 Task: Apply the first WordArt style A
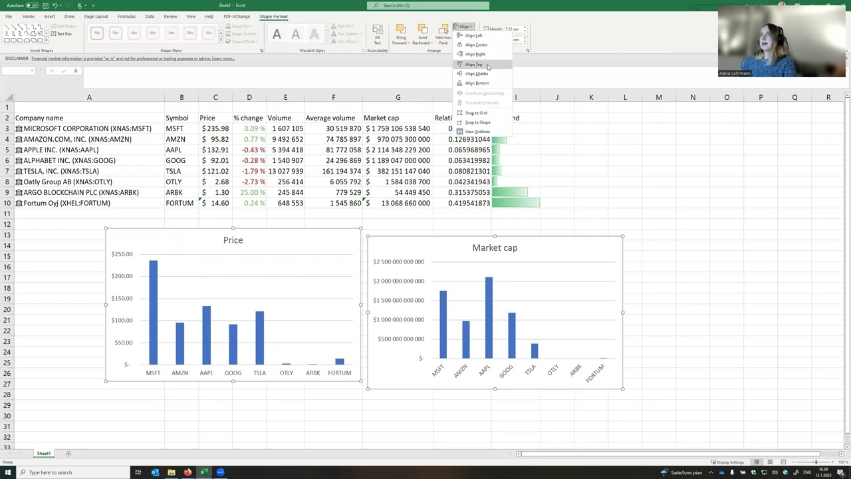point(277,34)
